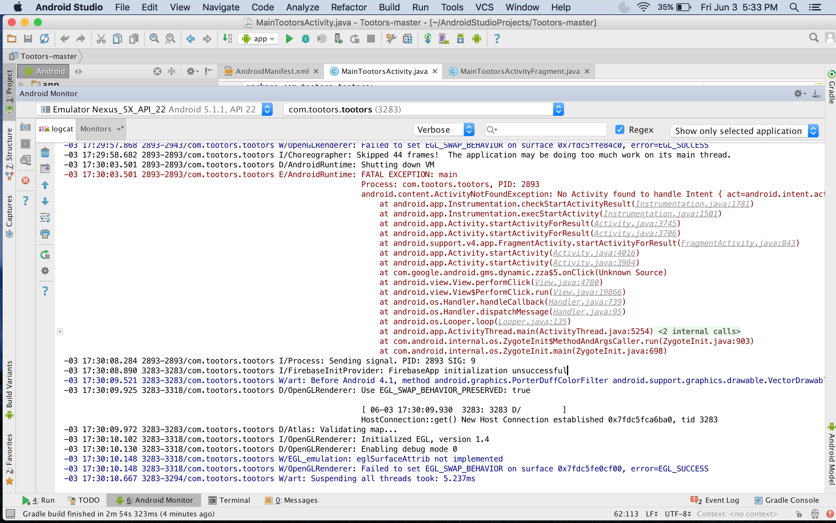
Task: Click the screen capture camera icon
Action: coord(25,127)
